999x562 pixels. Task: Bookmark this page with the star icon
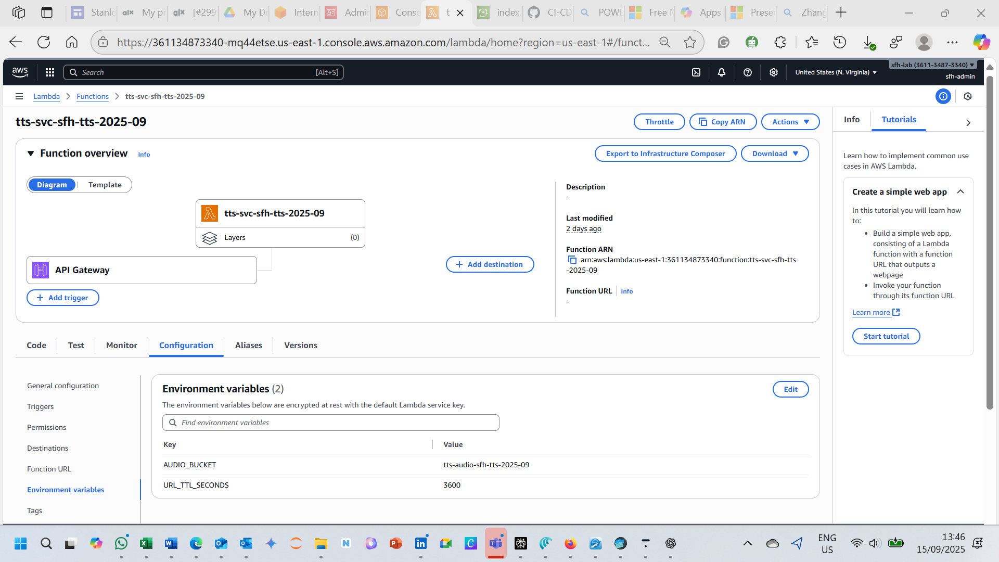(x=690, y=42)
